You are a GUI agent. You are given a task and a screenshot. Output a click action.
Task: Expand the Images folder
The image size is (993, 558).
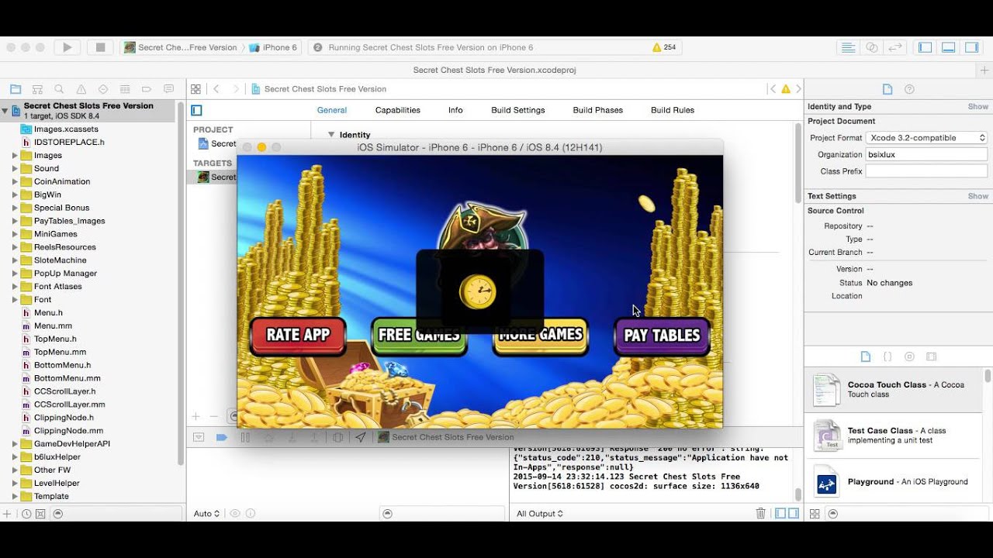pos(15,155)
